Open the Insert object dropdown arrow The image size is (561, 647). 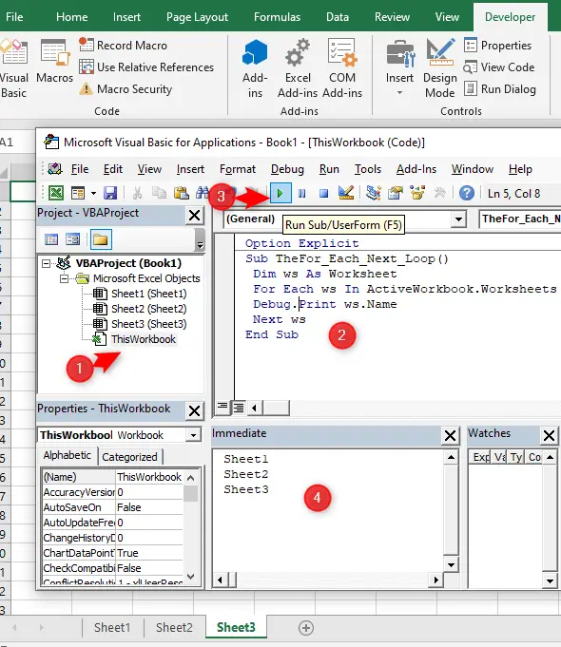coord(93,193)
